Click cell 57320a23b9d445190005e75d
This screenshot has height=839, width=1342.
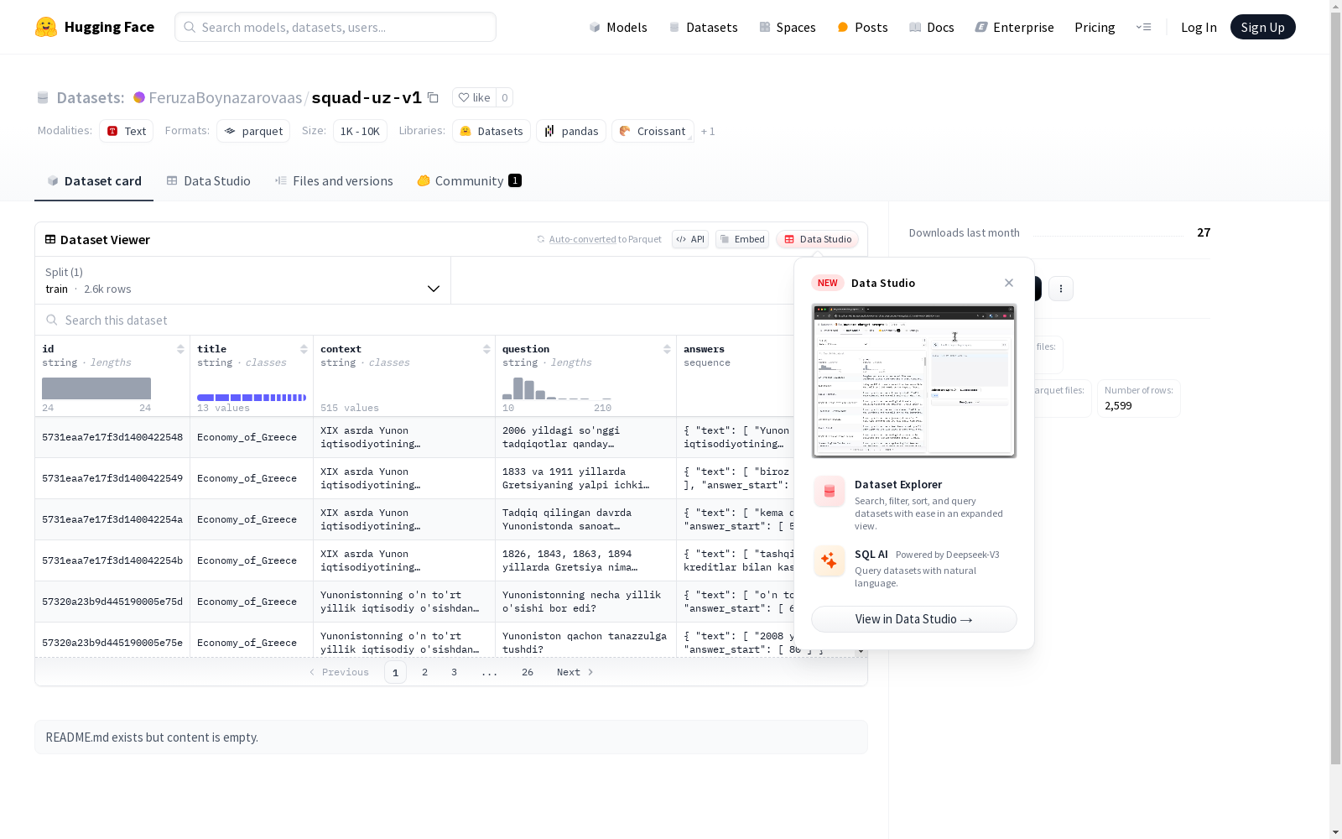(112, 602)
